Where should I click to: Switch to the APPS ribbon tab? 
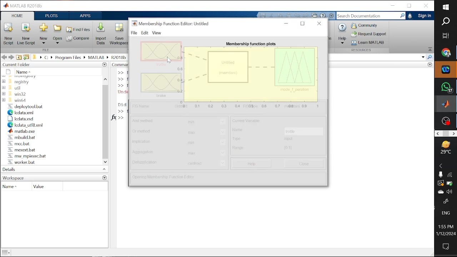point(85,16)
